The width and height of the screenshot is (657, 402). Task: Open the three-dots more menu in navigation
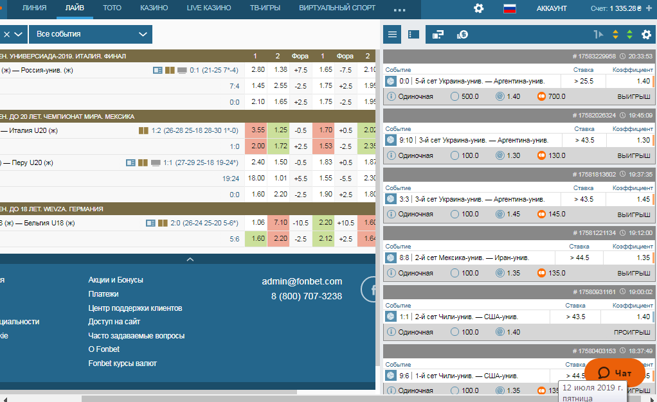point(399,10)
